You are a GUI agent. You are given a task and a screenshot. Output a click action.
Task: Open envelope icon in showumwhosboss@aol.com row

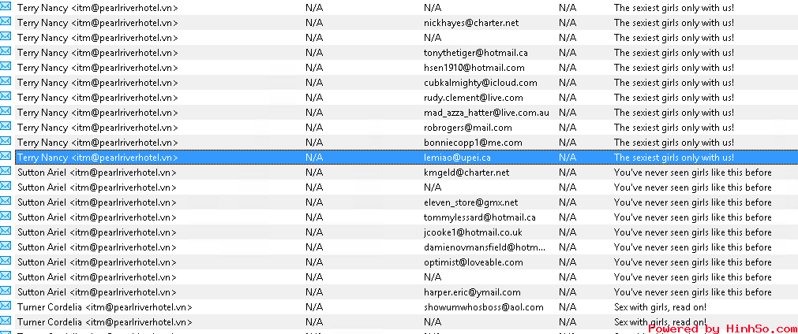pos(6,306)
